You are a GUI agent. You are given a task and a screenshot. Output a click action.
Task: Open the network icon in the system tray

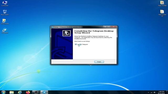[151, 92]
